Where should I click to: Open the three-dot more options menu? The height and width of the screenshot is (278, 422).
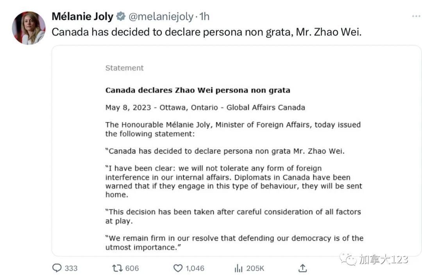pyautogui.click(x=416, y=16)
